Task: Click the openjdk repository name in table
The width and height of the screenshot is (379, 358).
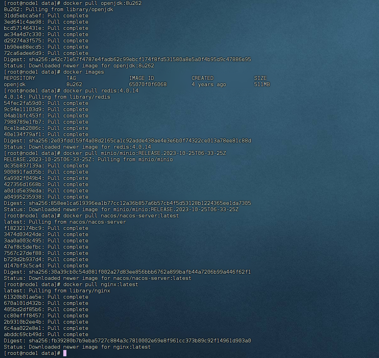Action: pyautogui.click(x=15, y=85)
